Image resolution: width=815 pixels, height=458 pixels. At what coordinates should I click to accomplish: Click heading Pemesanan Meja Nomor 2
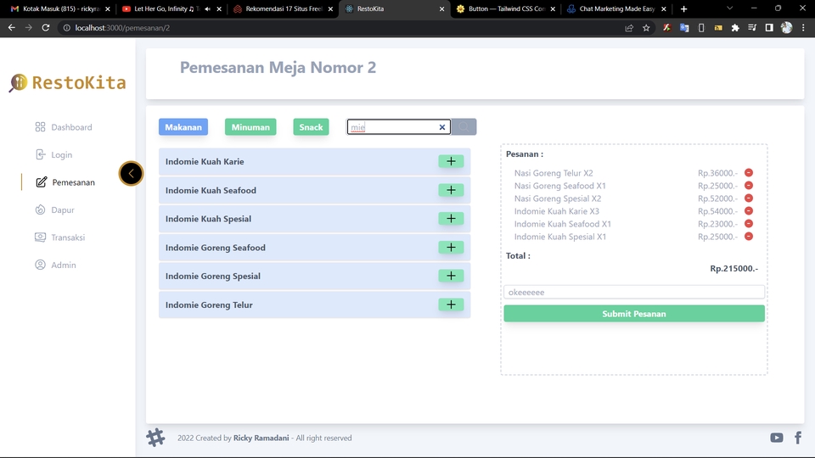[278, 68]
